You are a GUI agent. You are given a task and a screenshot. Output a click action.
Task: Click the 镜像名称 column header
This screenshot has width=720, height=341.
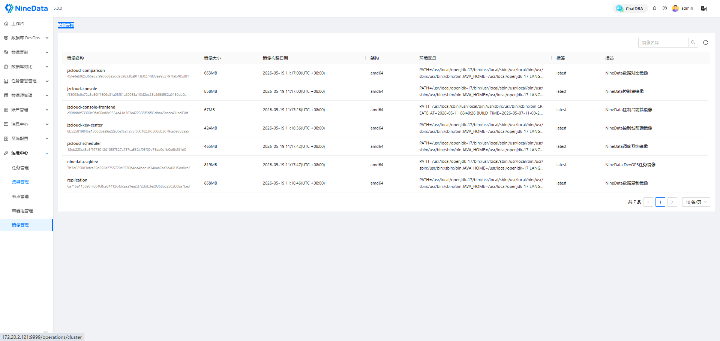click(76, 58)
